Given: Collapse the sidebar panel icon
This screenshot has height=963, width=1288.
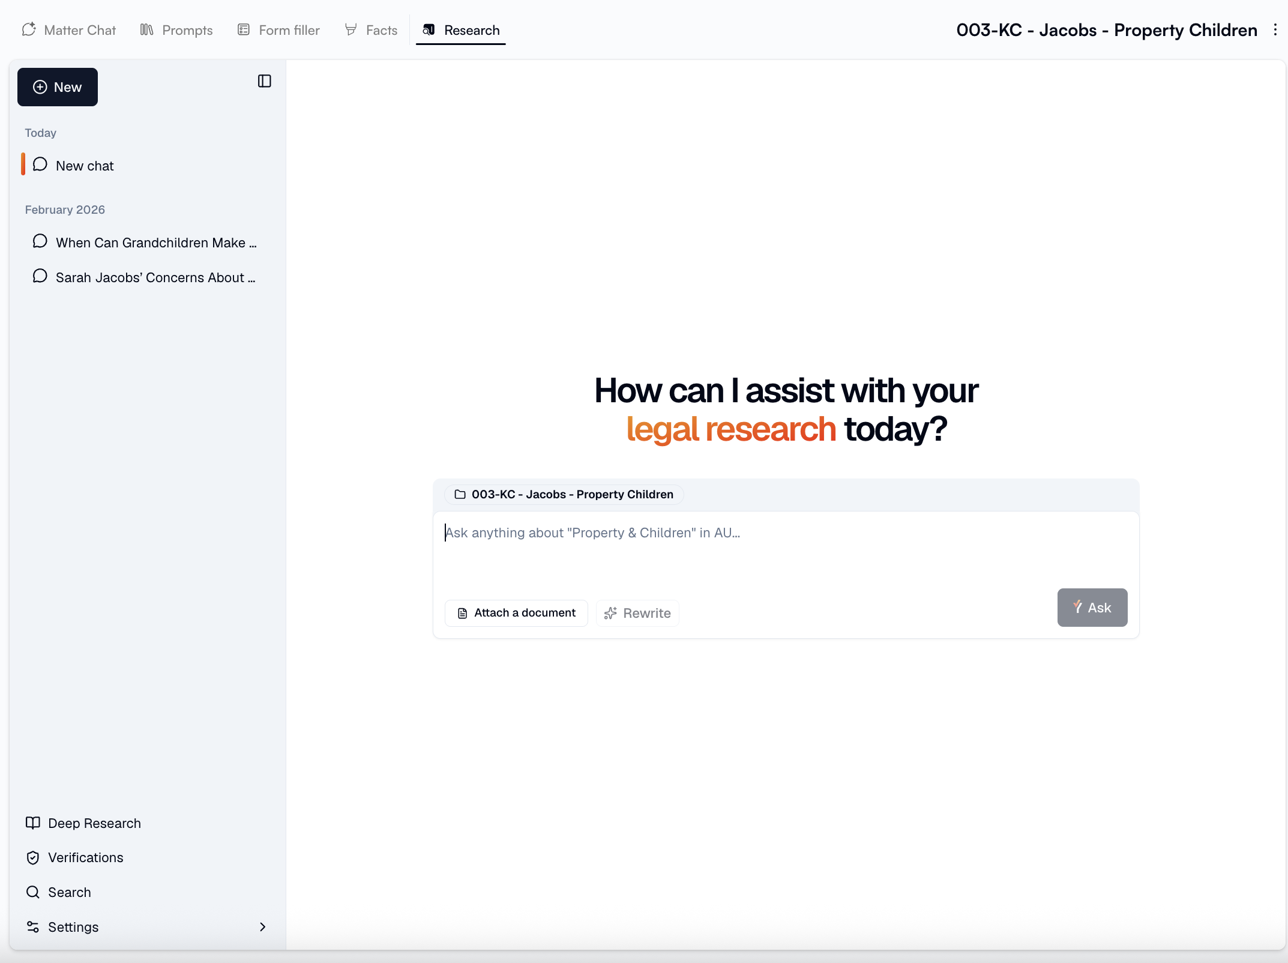Looking at the screenshot, I should pos(264,81).
